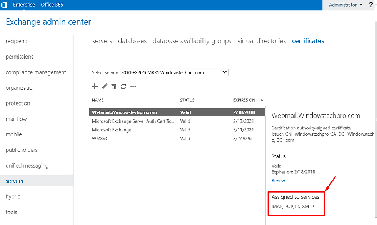Click Expires on: 2/18/2018 text

293,172
